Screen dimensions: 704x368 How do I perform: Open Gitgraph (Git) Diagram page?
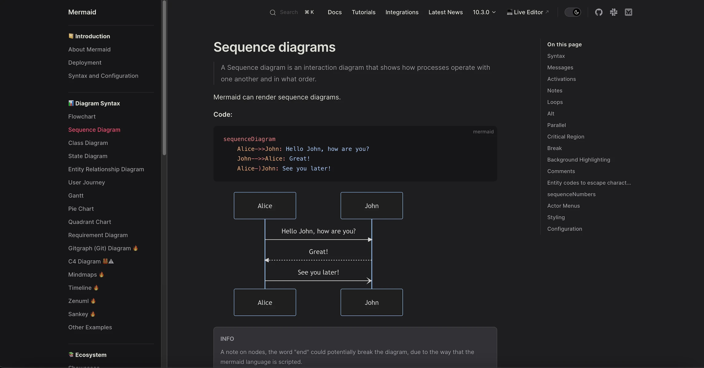click(103, 248)
